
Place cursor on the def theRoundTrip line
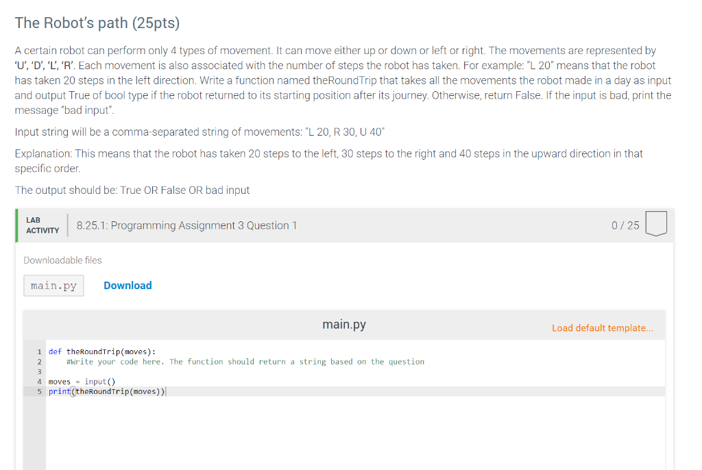point(102,352)
